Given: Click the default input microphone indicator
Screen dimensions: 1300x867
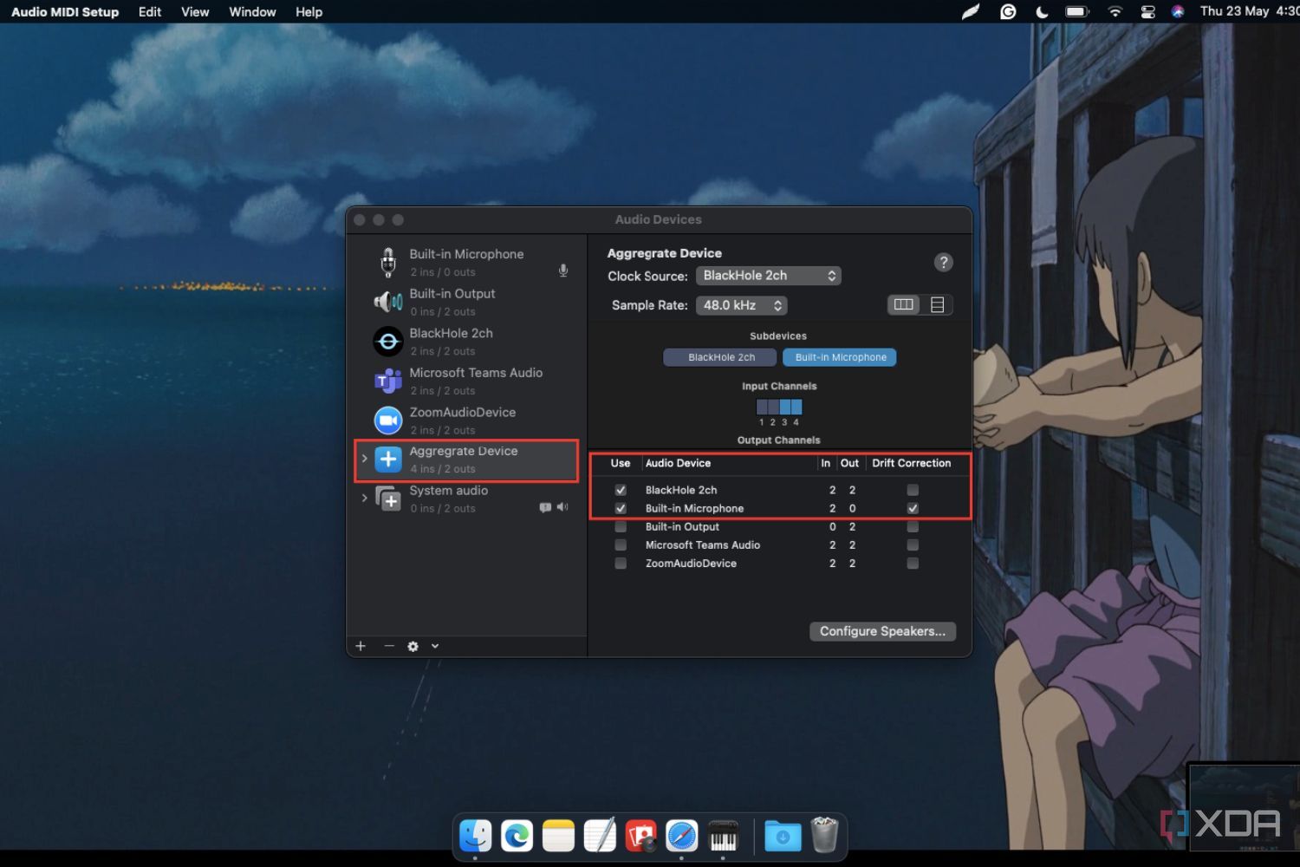Looking at the screenshot, I should tap(563, 271).
